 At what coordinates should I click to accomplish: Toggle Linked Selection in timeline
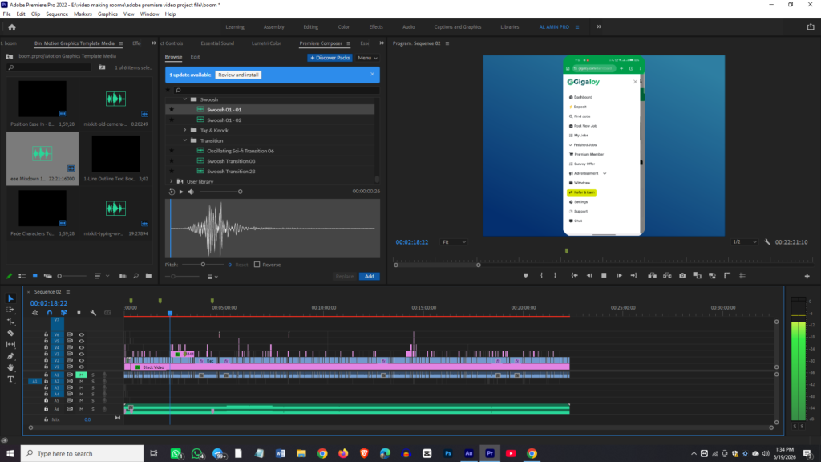click(x=64, y=313)
